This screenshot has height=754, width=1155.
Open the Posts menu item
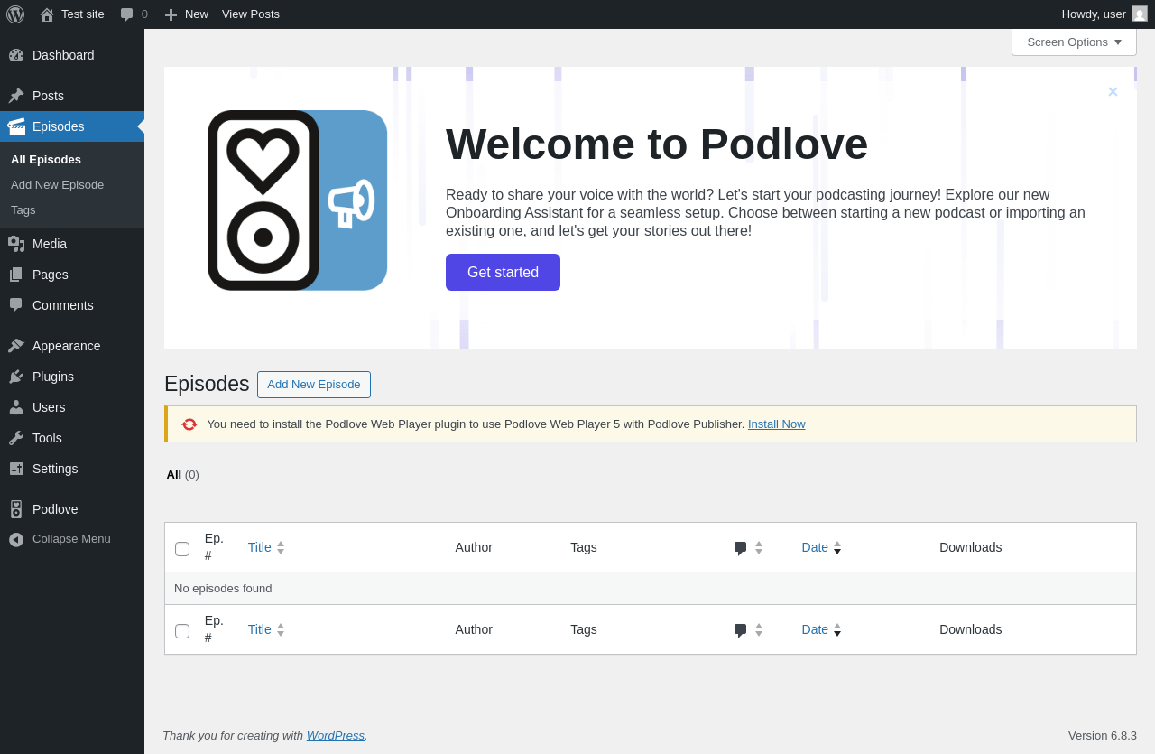(72, 96)
